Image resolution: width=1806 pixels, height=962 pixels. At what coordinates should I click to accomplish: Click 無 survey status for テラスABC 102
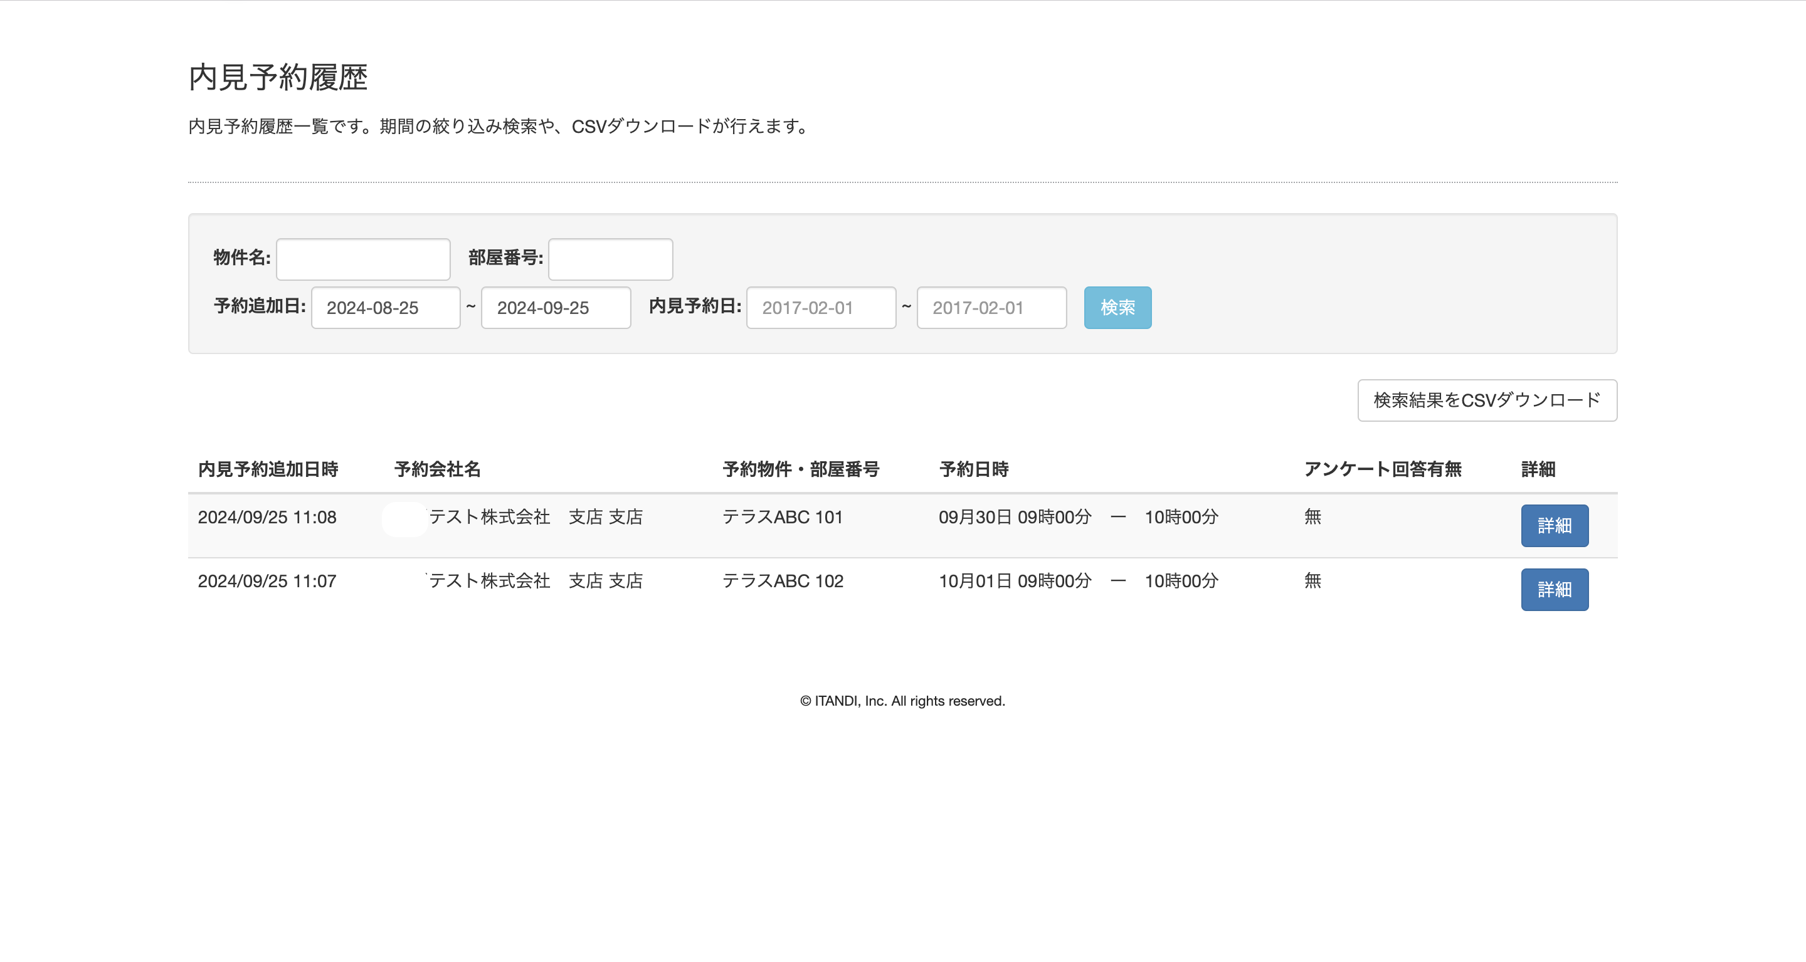(1312, 581)
